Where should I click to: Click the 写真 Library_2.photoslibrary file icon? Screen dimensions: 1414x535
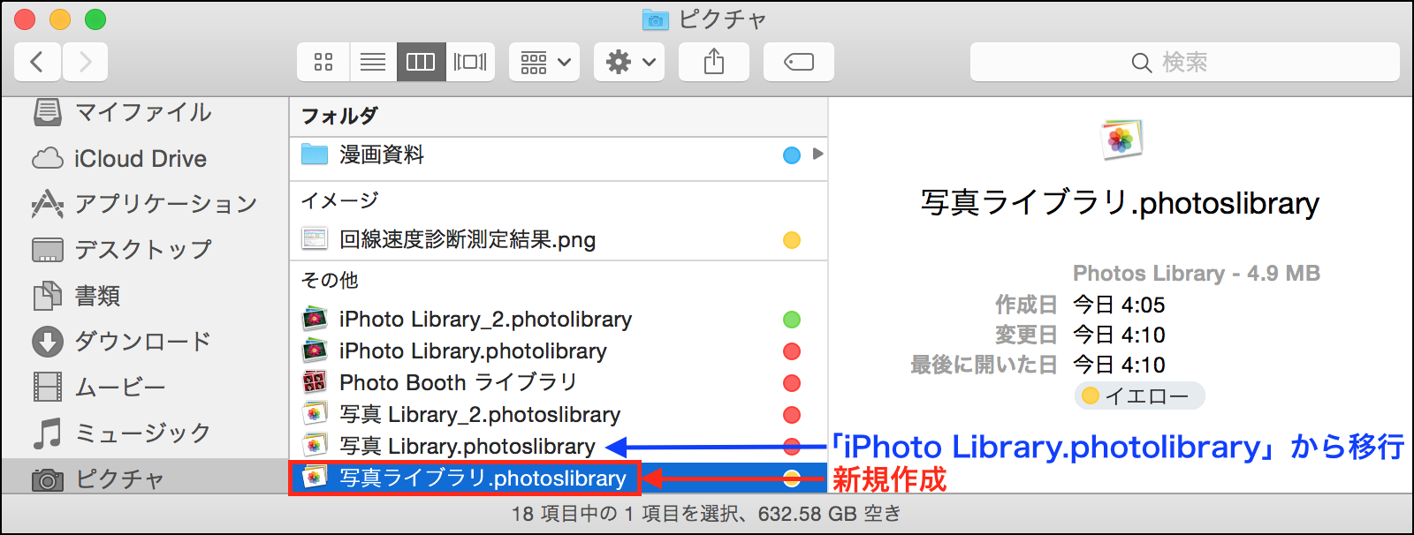(315, 414)
